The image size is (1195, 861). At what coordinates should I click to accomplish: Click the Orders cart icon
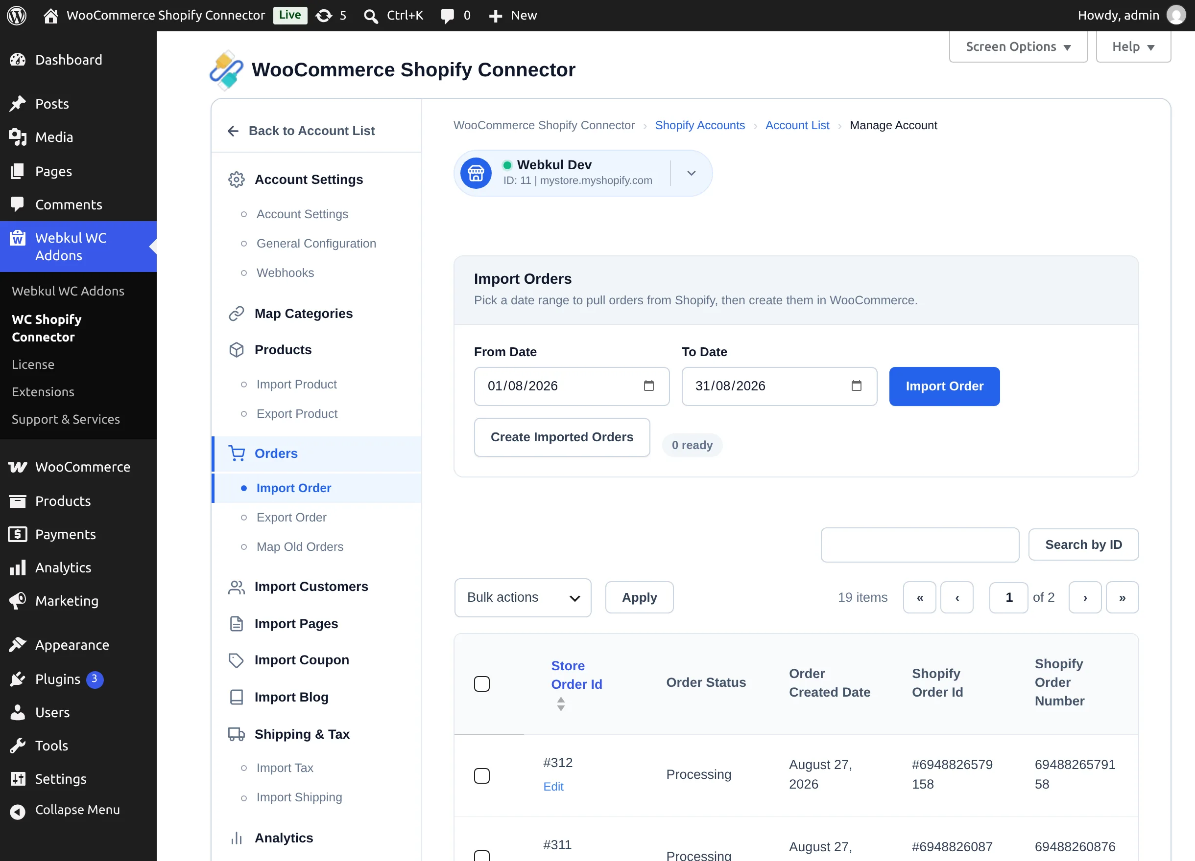(x=237, y=453)
